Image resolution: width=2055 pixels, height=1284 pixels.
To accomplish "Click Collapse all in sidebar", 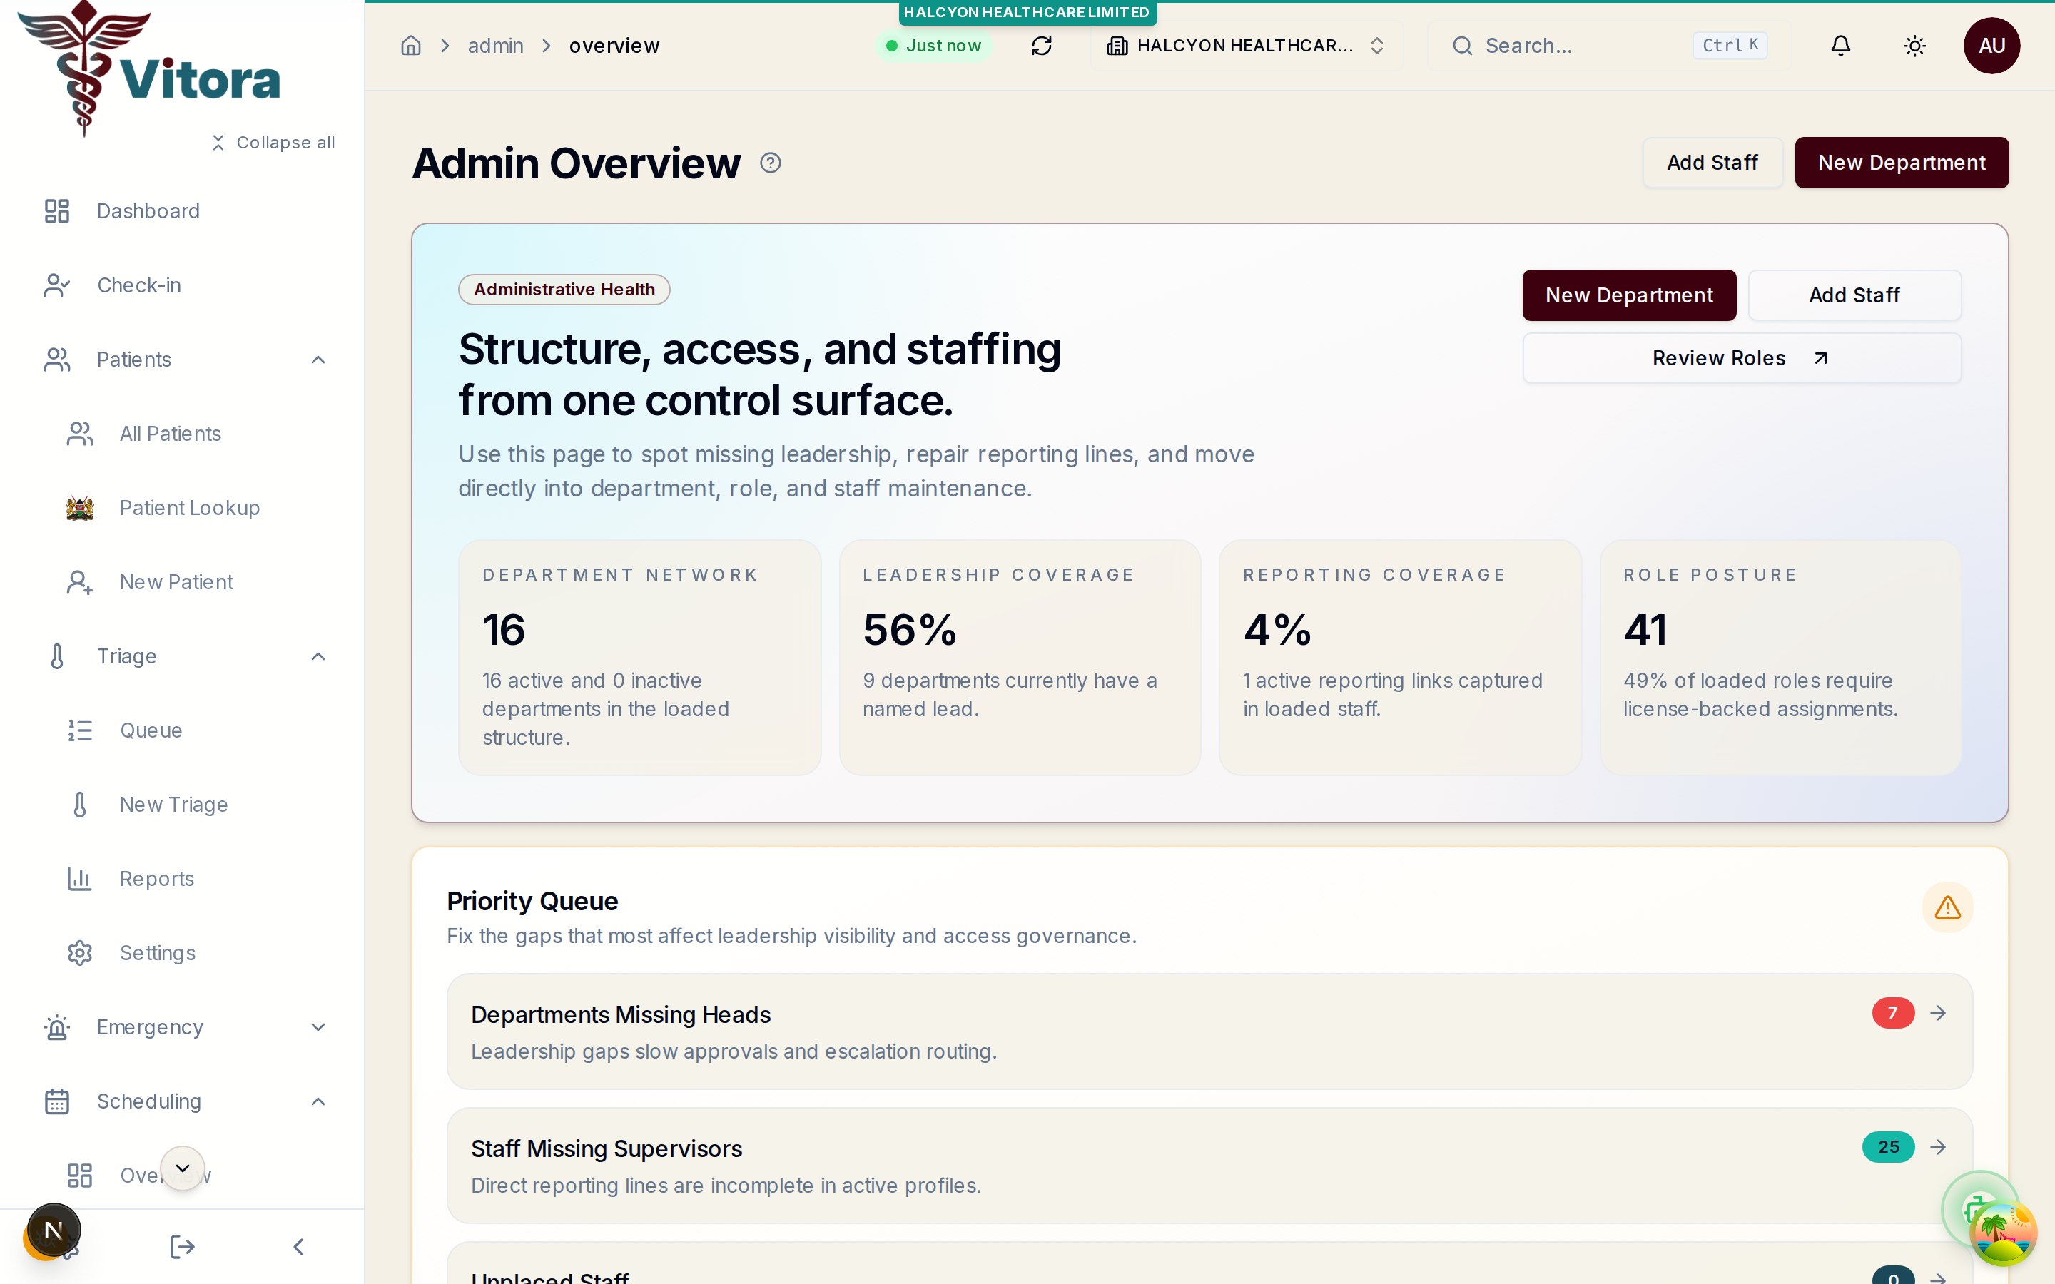I will pyautogui.click(x=273, y=143).
